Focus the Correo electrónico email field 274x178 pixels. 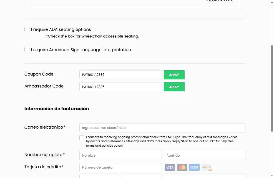(x=162, y=128)
